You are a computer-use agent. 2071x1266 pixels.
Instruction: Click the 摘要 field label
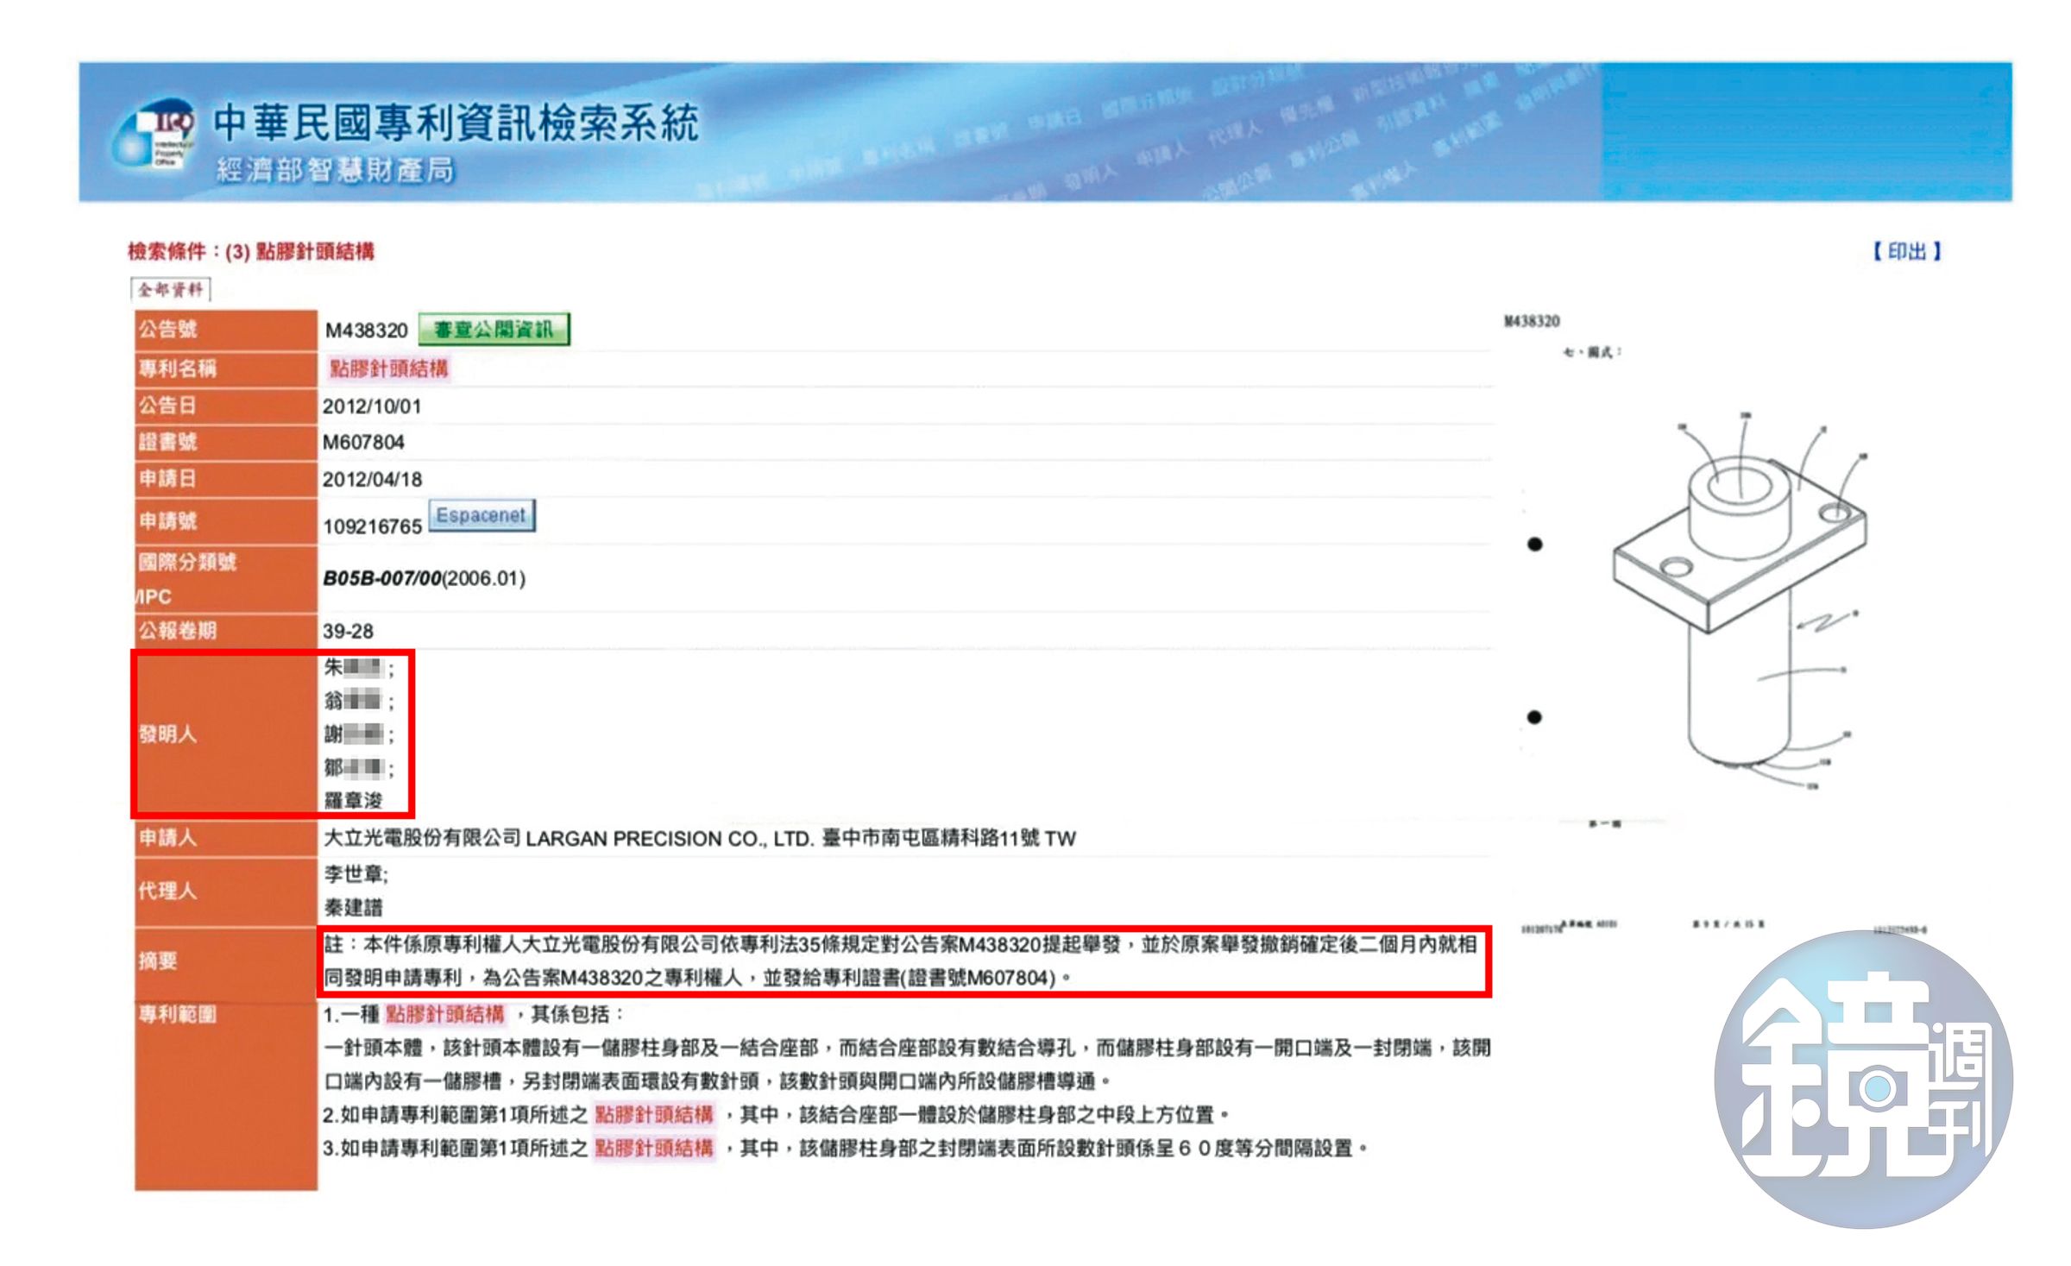point(158,961)
